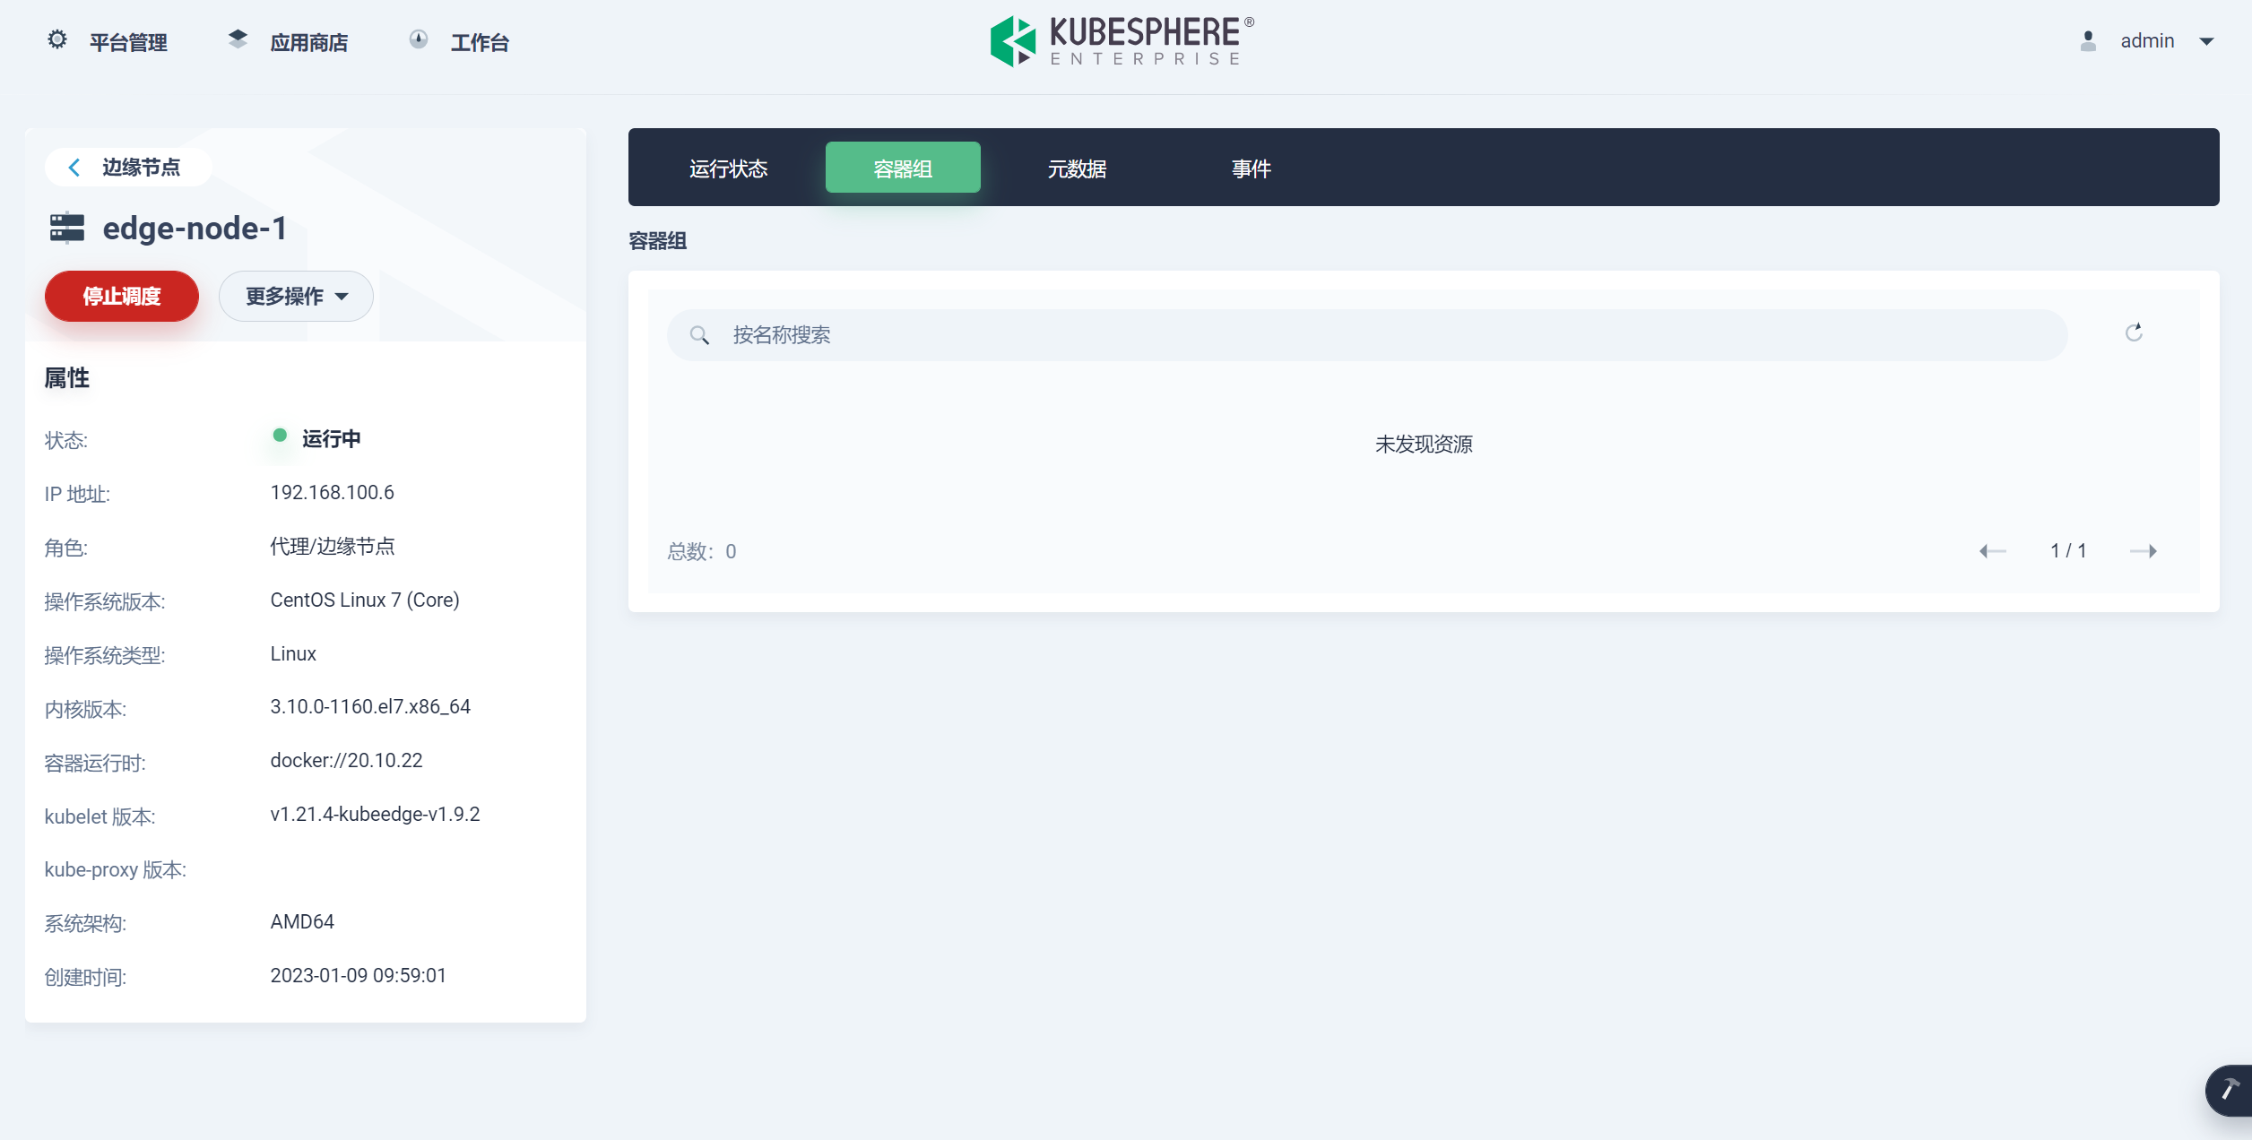2252x1140 pixels.
Task: Switch to the 元数据 tab
Action: [1077, 168]
